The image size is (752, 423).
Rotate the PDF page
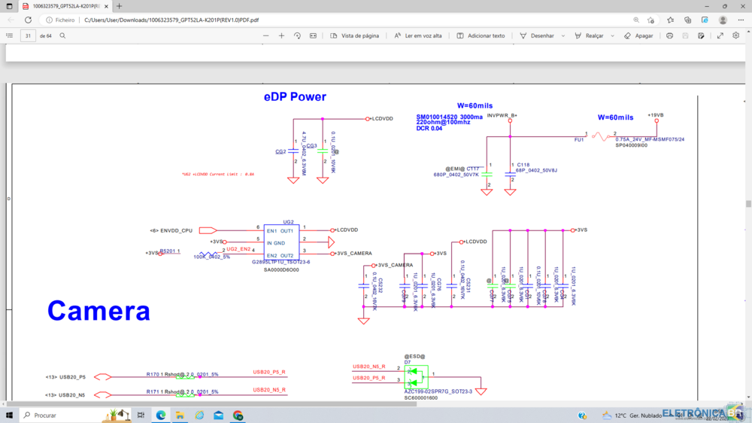297,35
